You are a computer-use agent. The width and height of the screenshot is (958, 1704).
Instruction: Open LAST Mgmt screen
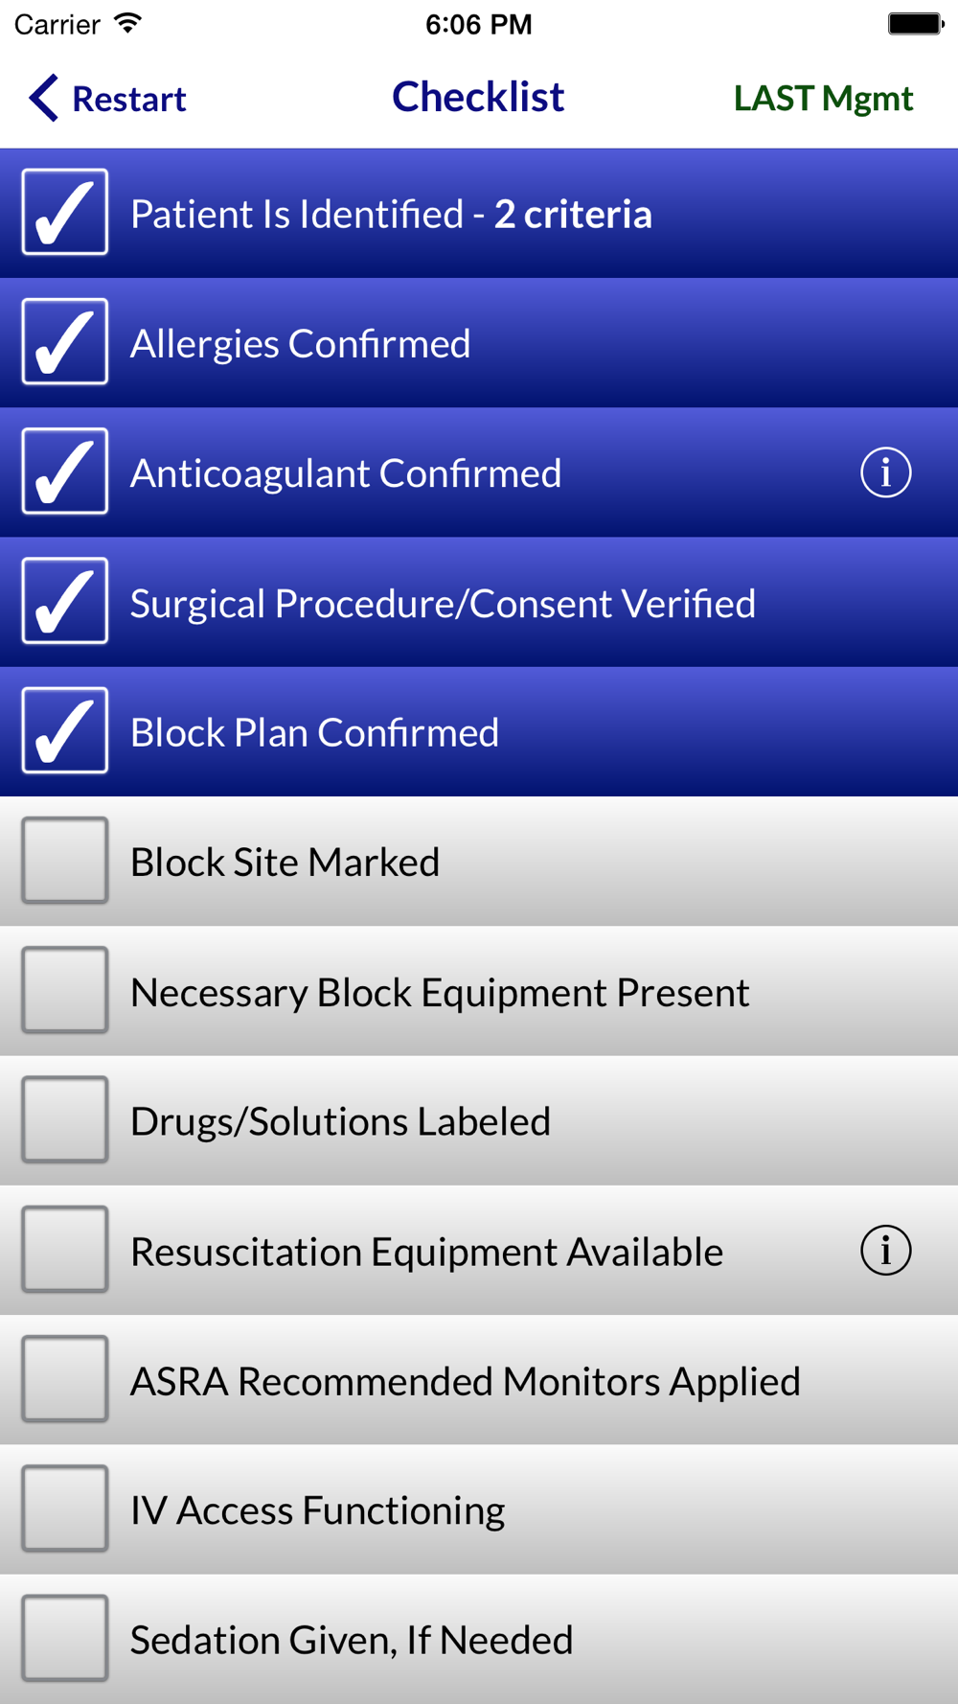point(823,99)
